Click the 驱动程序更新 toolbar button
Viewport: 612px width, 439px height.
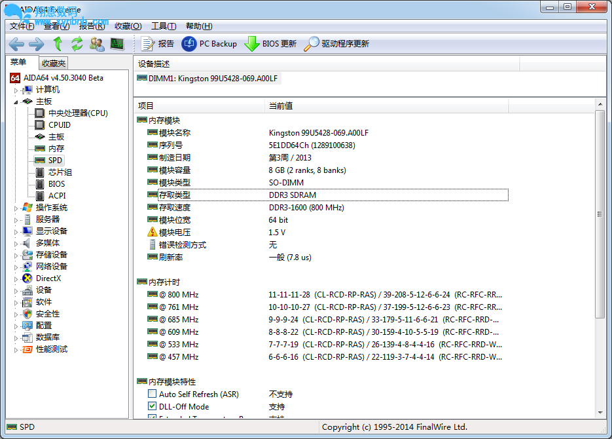336,44
